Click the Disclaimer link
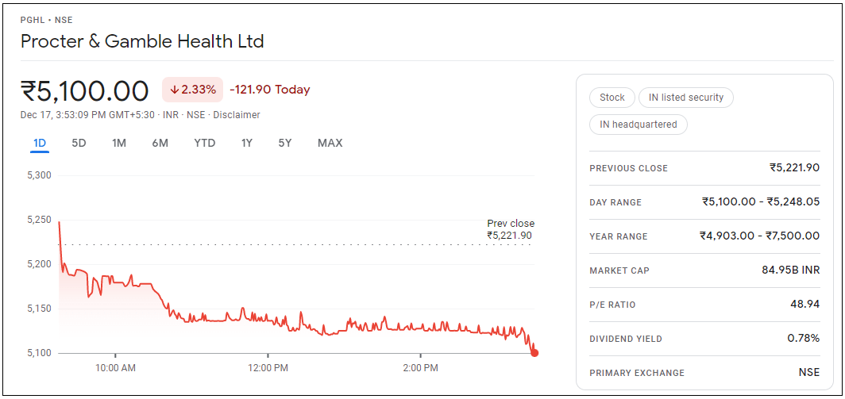Viewport: 845px width, 399px height. [236, 115]
